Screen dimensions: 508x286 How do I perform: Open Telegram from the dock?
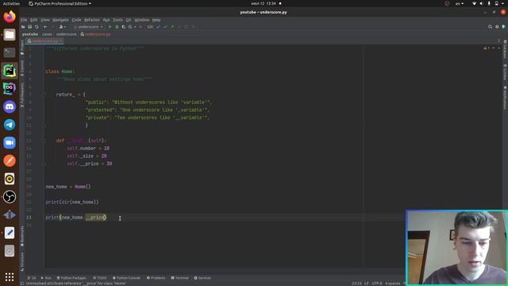point(10,125)
